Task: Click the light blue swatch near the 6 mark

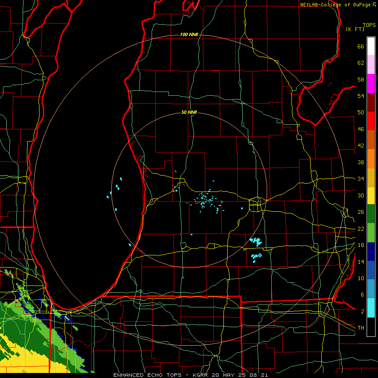Action: (x=371, y=289)
